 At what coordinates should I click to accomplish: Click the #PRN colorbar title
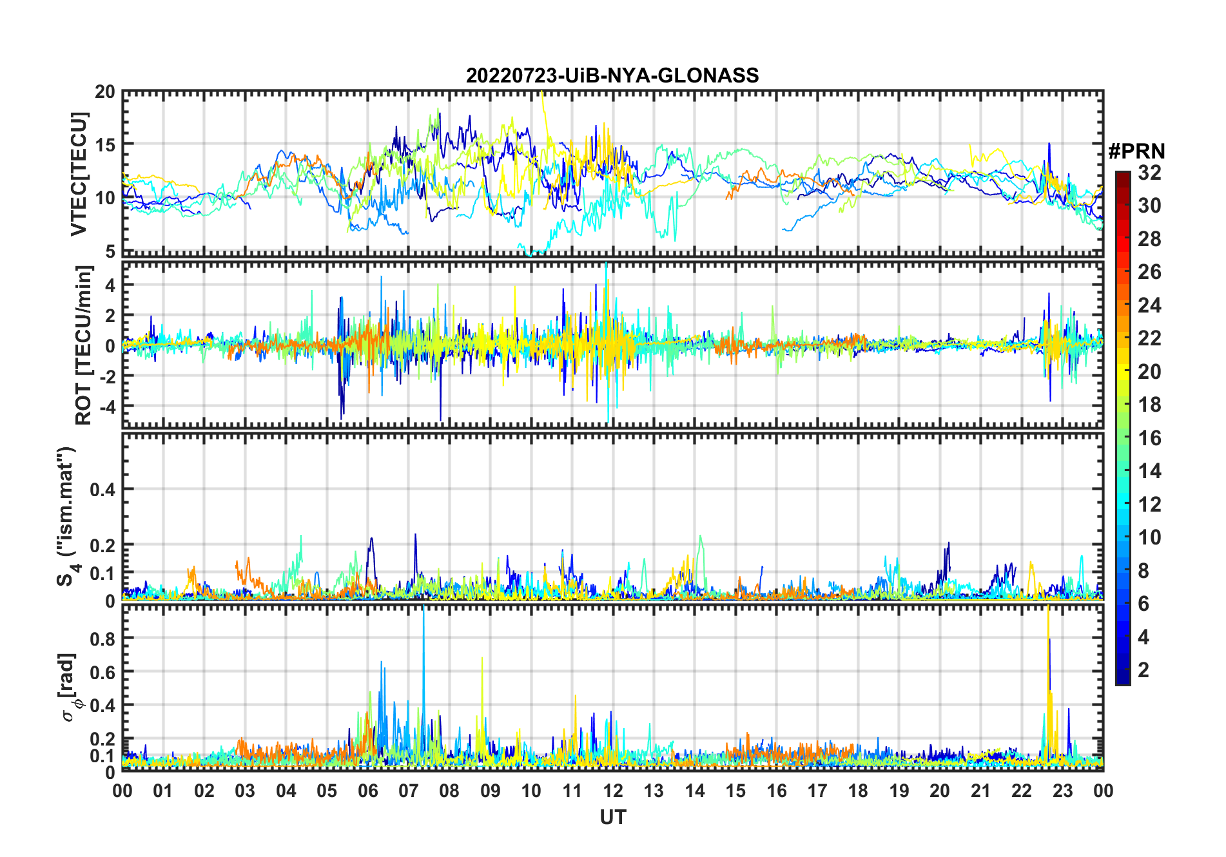(1136, 151)
